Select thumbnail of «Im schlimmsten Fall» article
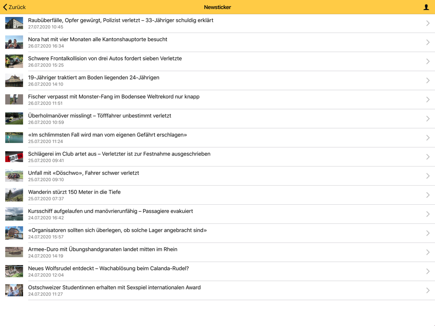Image resolution: width=435 pixels, height=326 pixels. [x=14, y=138]
